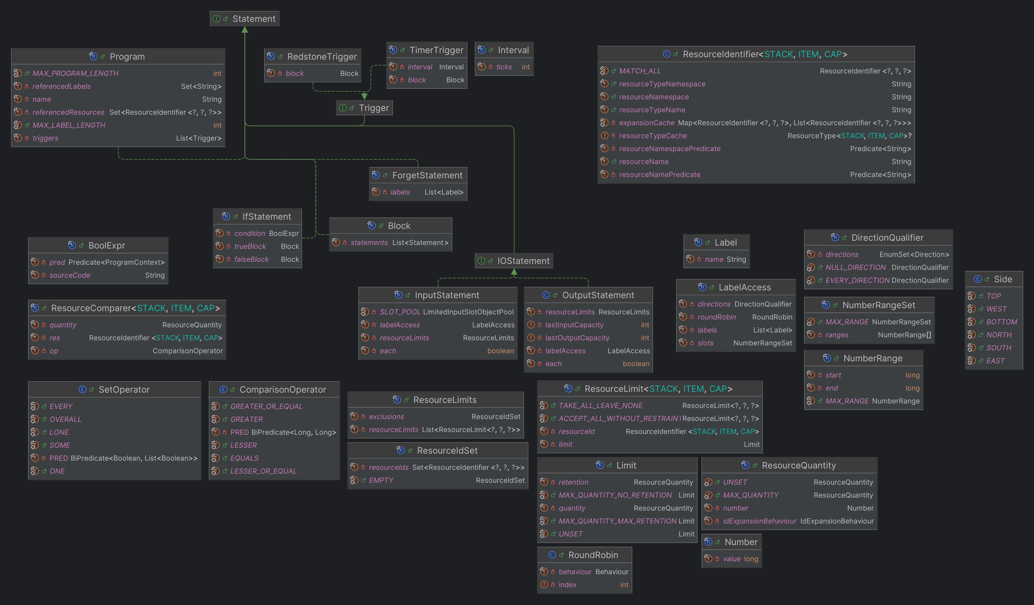Click the interface icon next to IOStatement
The width and height of the screenshot is (1034, 605).
click(481, 261)
